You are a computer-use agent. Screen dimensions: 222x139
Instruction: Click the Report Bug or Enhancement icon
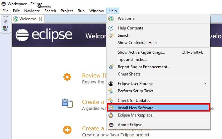click(x=111, y=67)
